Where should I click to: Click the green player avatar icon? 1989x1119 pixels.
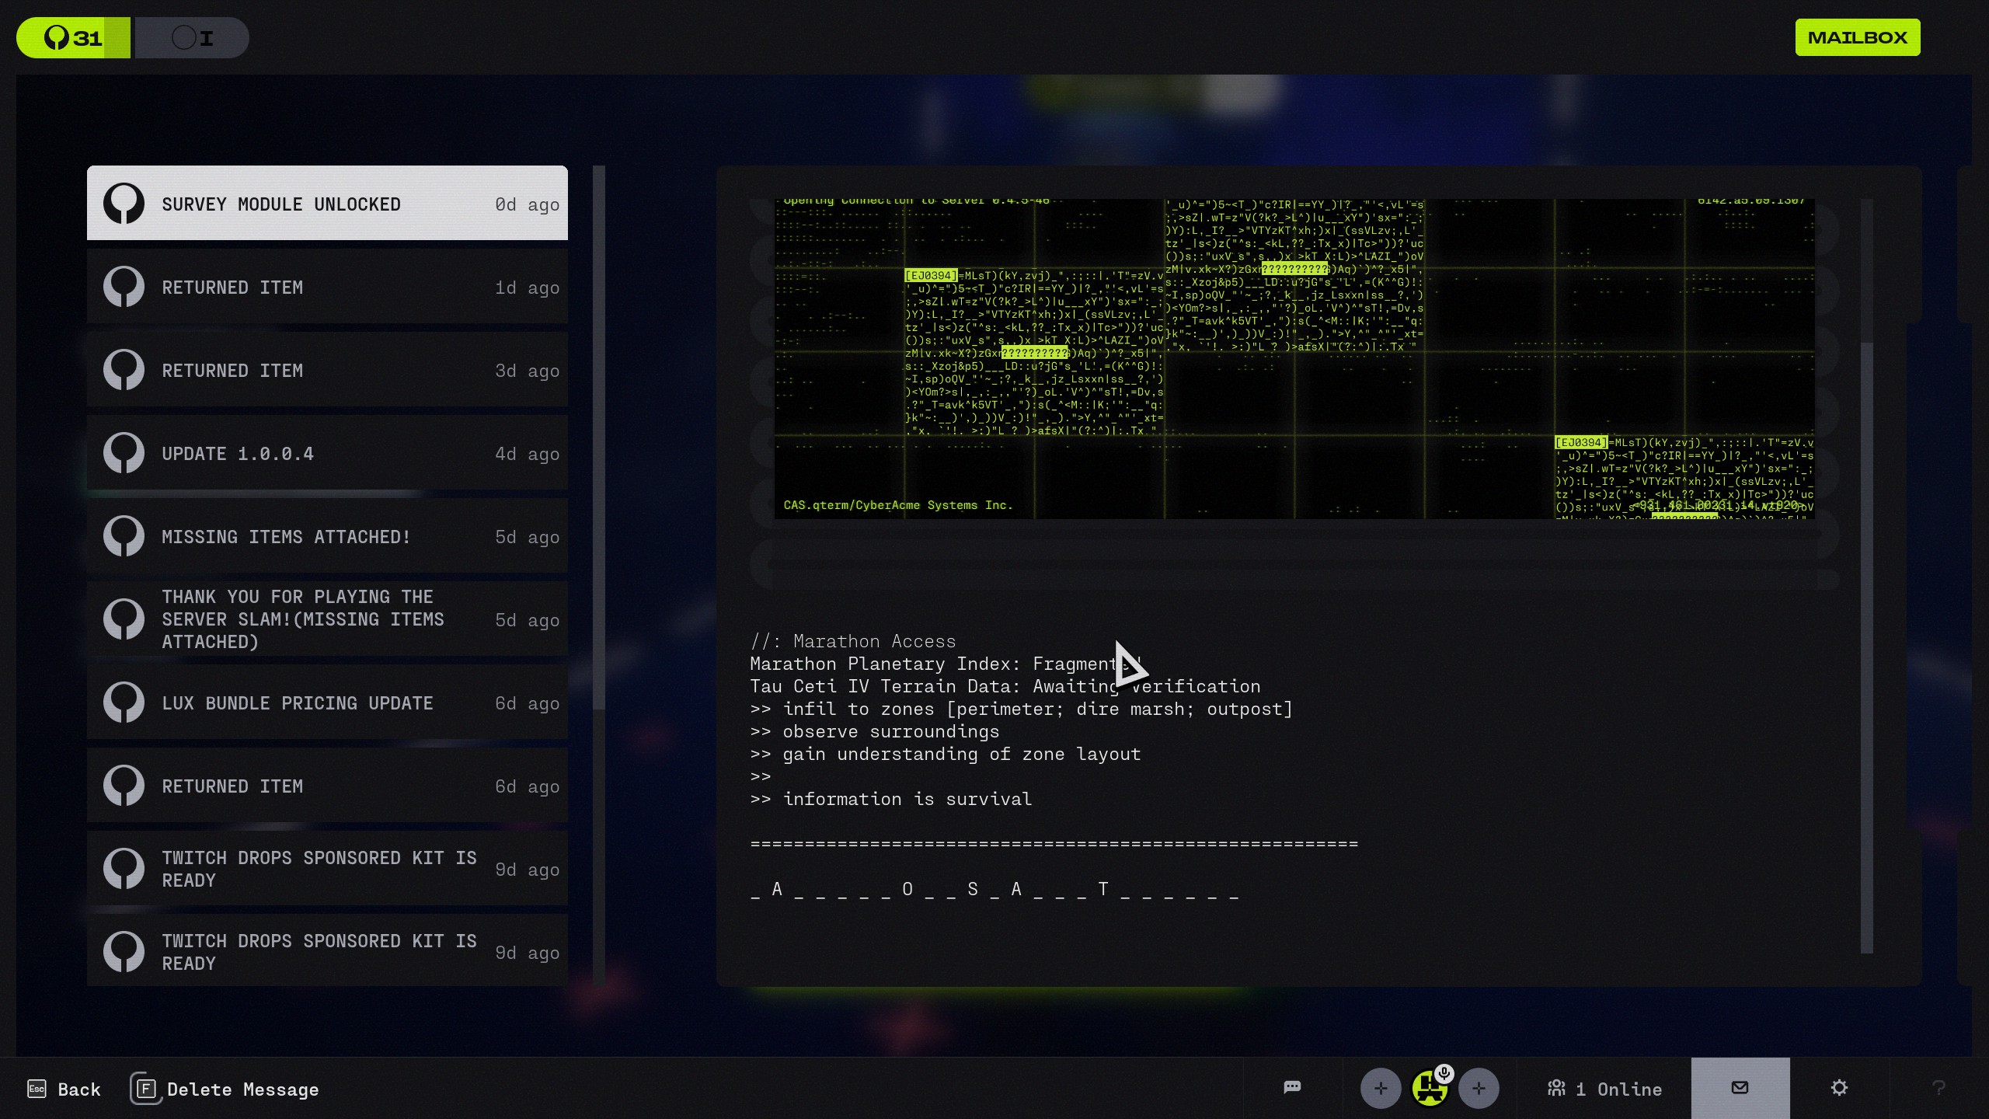[x=1429, y=1090]
